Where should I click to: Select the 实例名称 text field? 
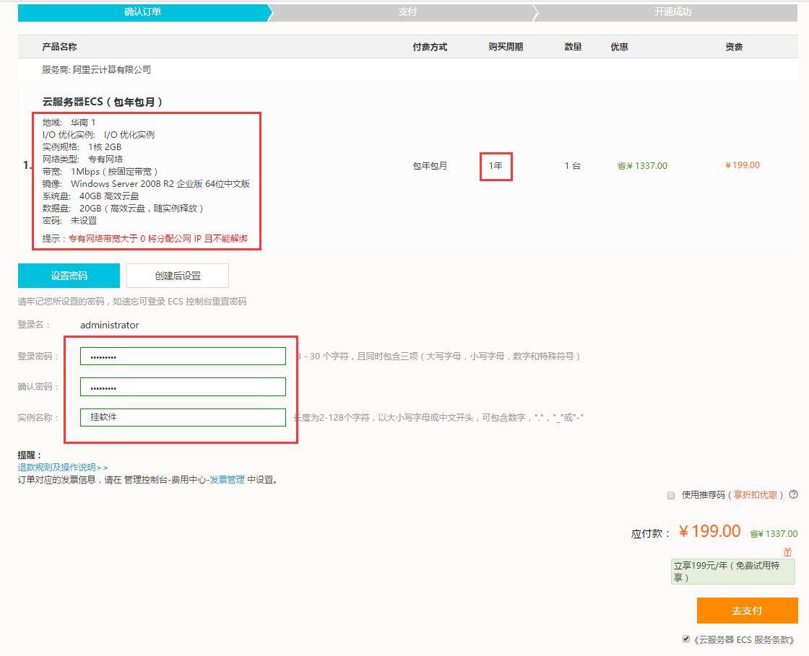(183, 417)
